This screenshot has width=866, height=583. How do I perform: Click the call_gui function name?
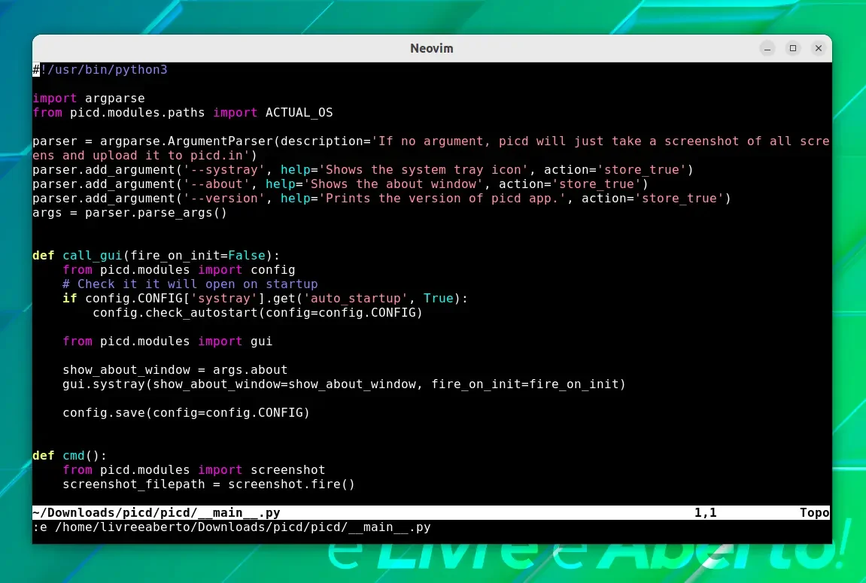tap(93, 256)
